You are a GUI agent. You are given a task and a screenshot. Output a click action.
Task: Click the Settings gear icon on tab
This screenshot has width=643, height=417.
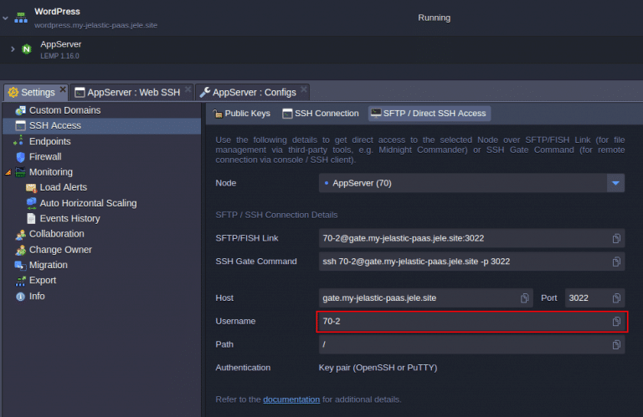pyautogui.click(x=13, y=93)
